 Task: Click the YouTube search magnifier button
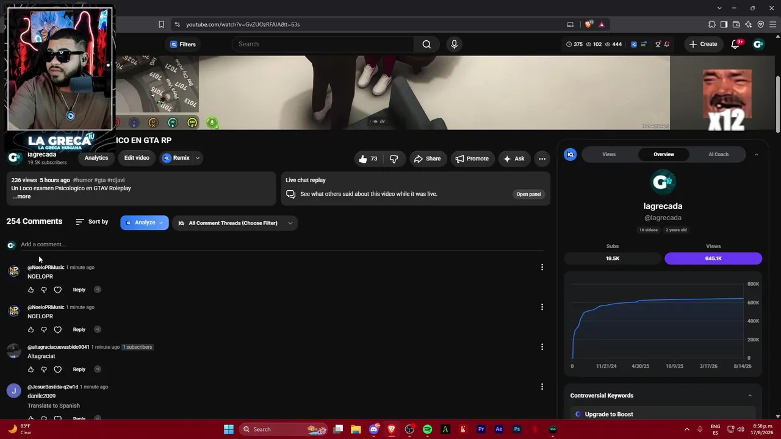tap(426, 44)
